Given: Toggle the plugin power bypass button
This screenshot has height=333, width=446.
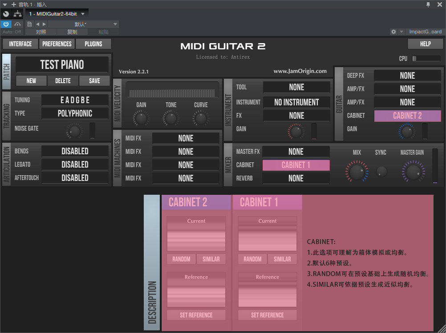Looking at the screenshot, I should 6,24.
